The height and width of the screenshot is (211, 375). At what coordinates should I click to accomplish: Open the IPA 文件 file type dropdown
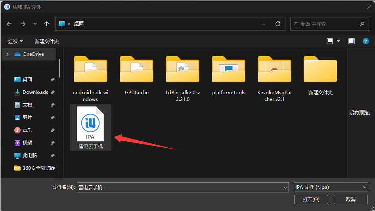[331, 187]
